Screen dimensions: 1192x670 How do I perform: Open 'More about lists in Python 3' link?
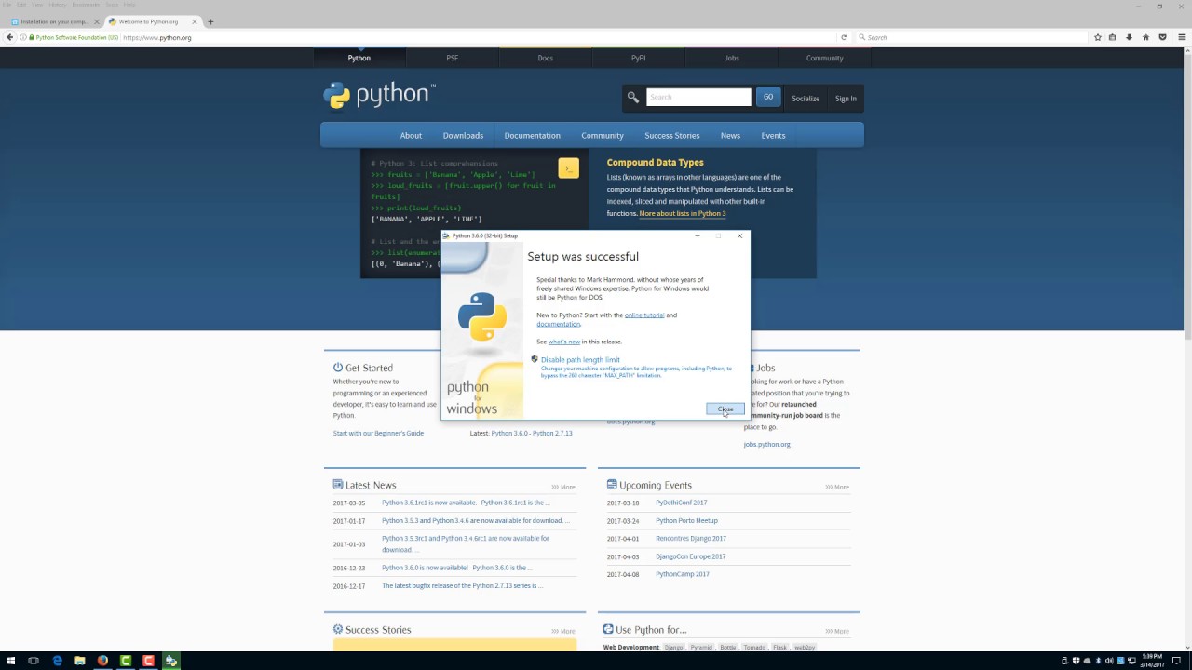click(x=683, y=213)
